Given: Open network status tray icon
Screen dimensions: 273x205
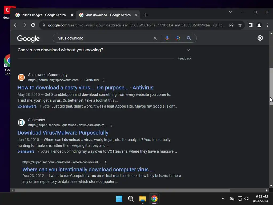Looking at the screenshot, I should pos(240,199).
